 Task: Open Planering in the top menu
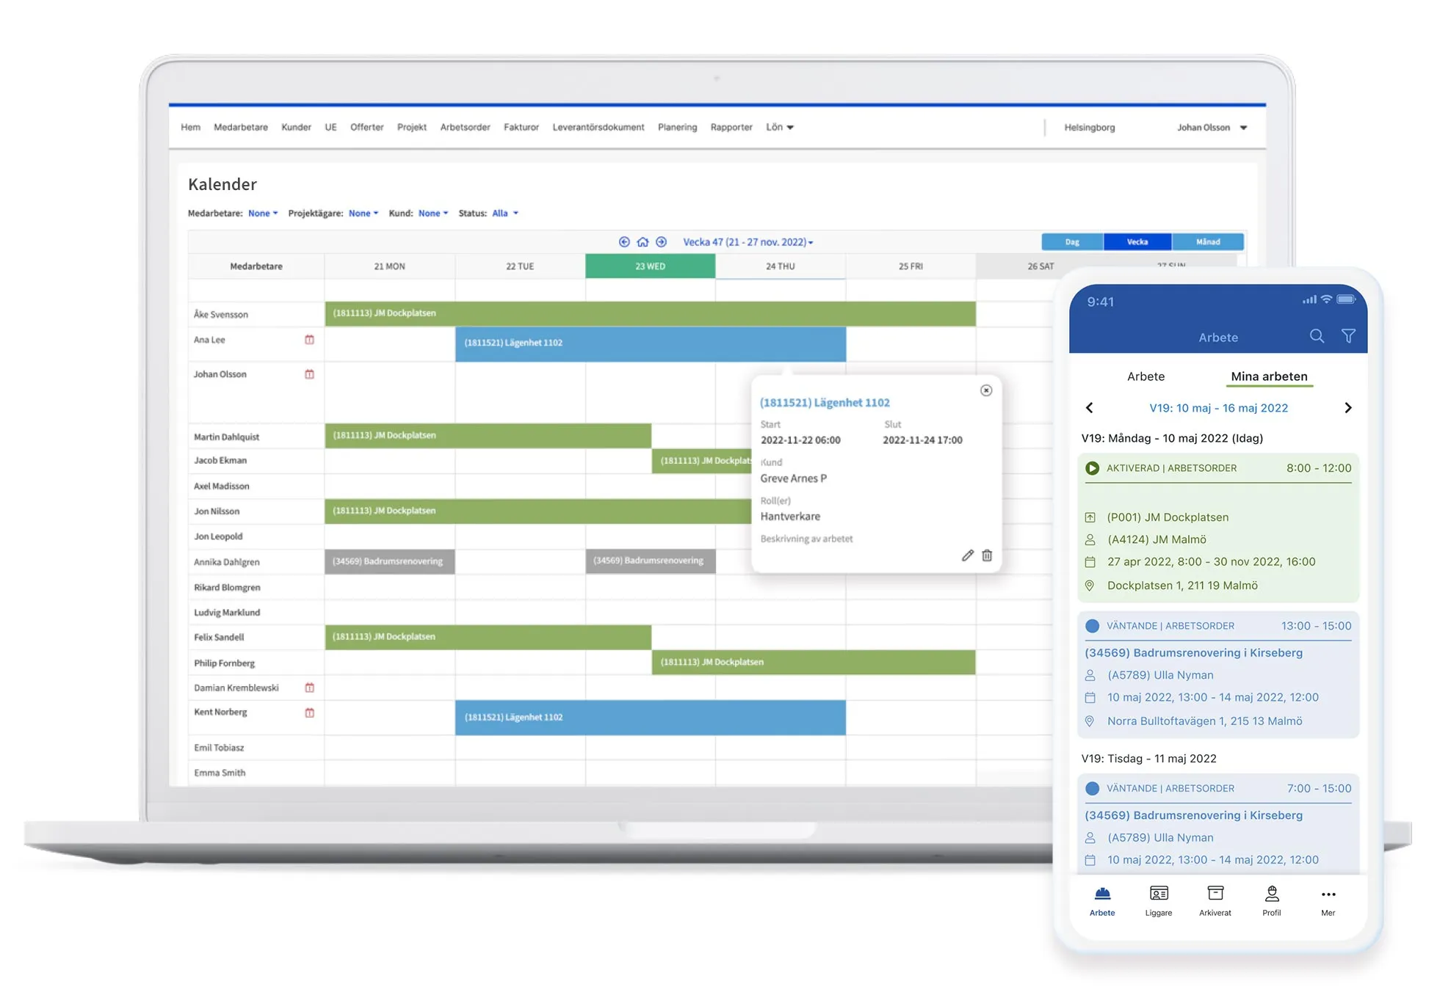click(x=677, y=127)
